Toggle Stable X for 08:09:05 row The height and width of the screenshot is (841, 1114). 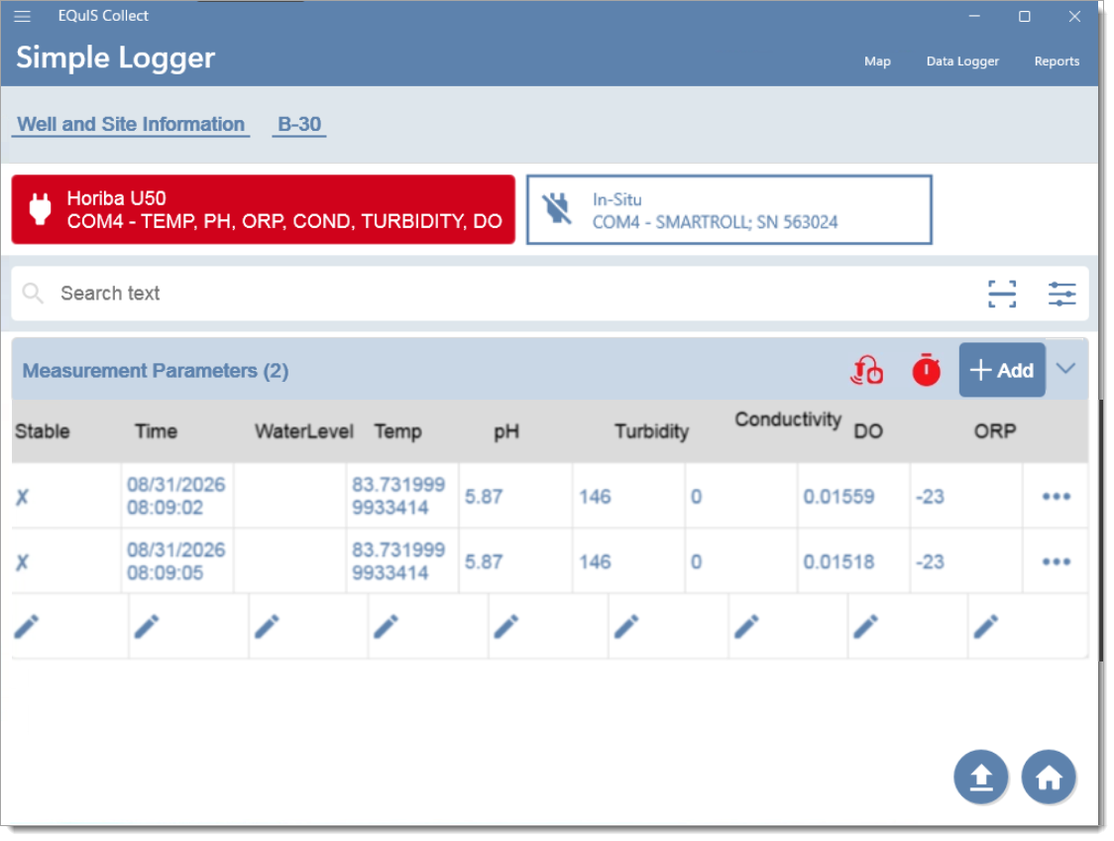[x=22, y=562]
